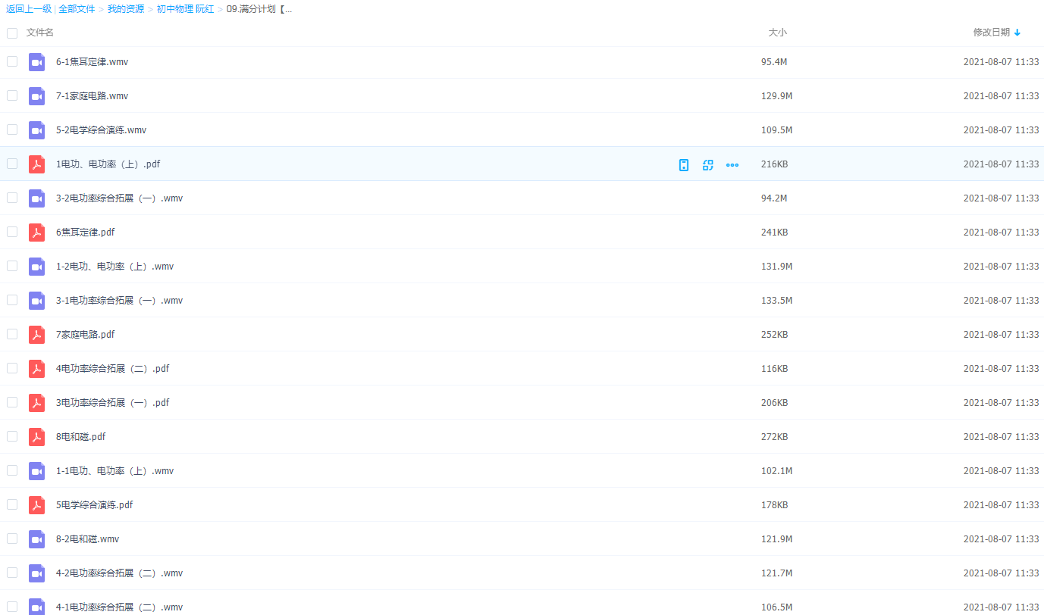Screen dimensions: 1044x615
Task: Click the PDF icon of 8电和磁.pdf
Action: 36,437
